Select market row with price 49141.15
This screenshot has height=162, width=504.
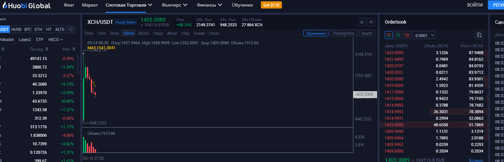(x=38, y=58)
